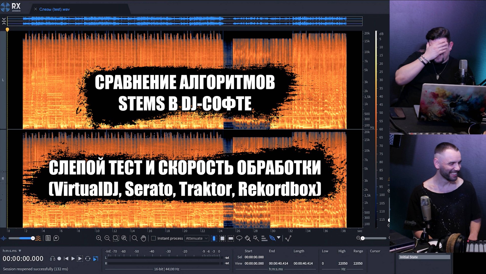Enable the Instant process checkbox
Image resolution: width=486 pixels, height=274 pixels.
tap(153, 238)
